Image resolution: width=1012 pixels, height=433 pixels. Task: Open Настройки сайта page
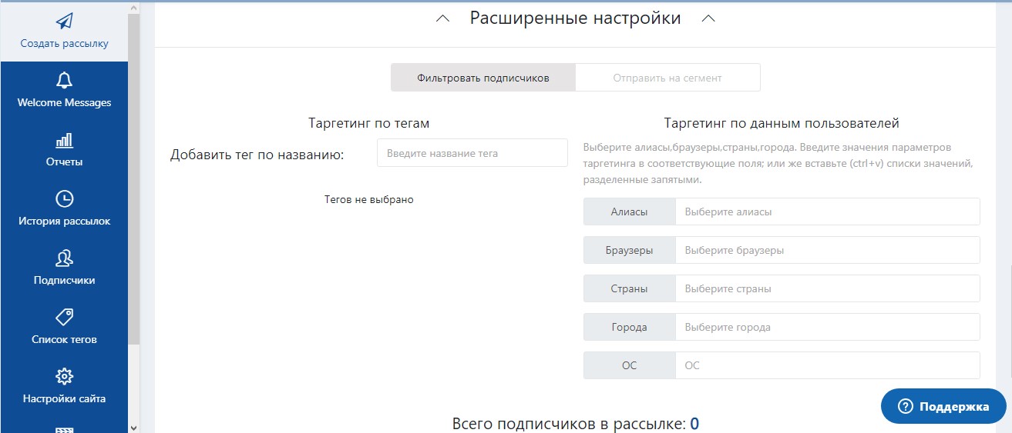(64, 387)
